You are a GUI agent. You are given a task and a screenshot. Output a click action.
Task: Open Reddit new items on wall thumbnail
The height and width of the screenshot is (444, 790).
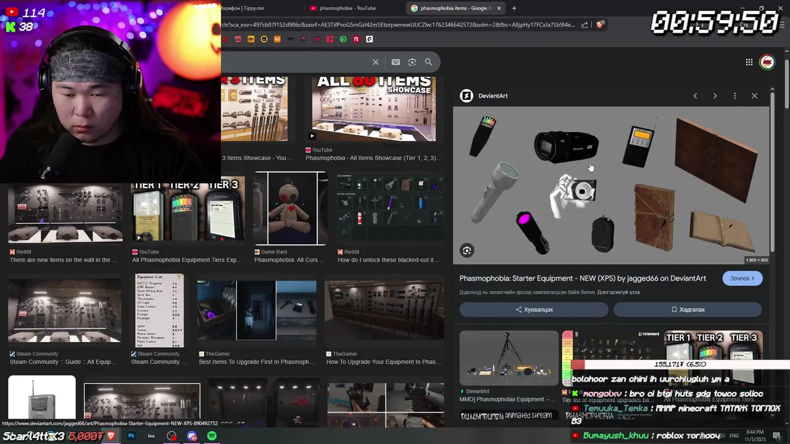(65, 213)
